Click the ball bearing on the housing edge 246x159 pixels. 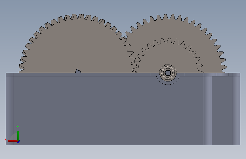168,73
